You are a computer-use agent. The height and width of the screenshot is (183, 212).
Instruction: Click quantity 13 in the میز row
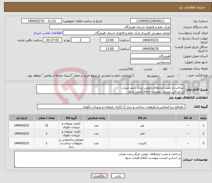point(47,125)
